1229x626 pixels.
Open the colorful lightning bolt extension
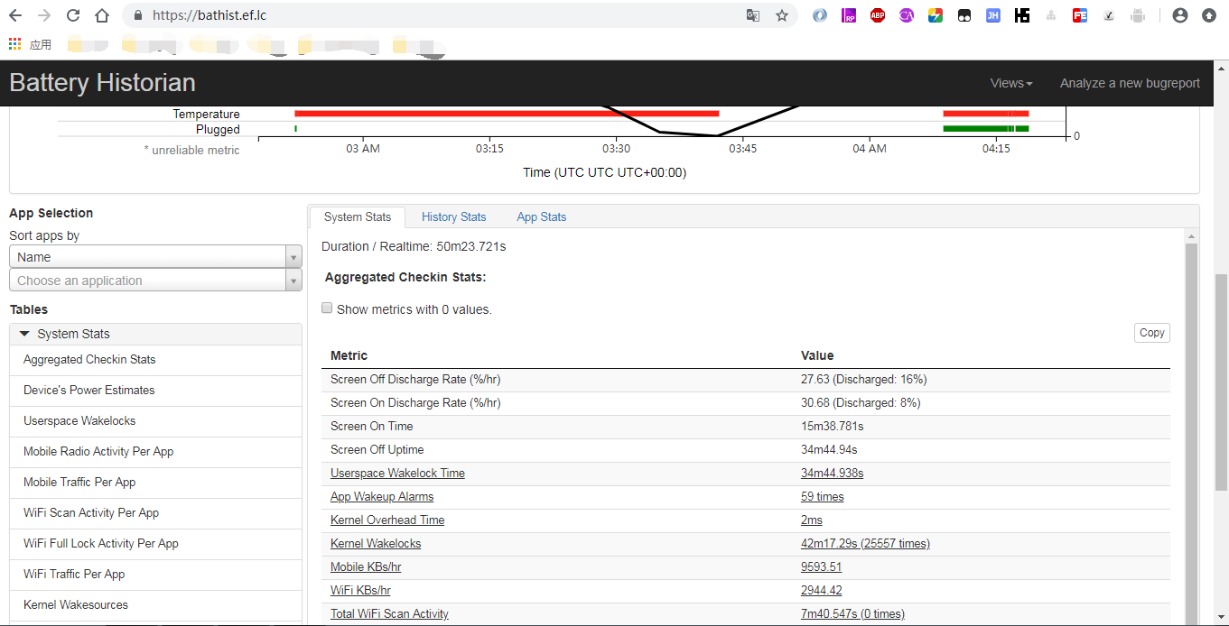936,15
